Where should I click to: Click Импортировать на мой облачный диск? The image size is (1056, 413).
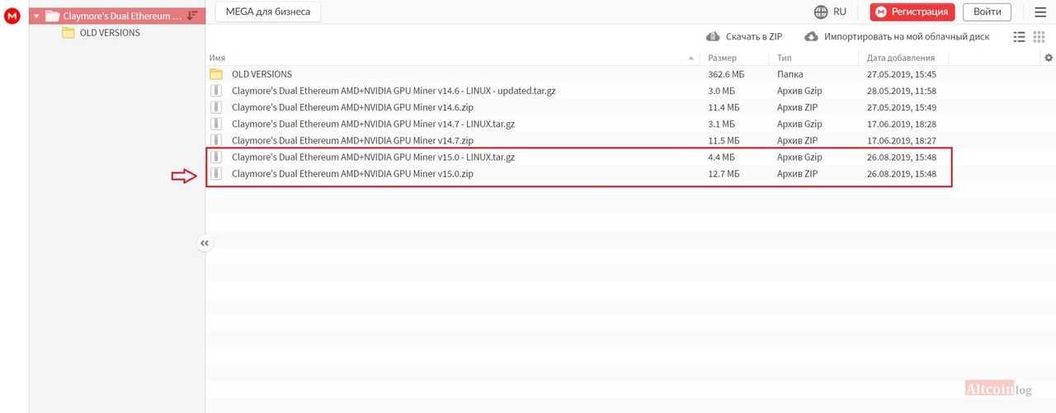click(907, 37)
